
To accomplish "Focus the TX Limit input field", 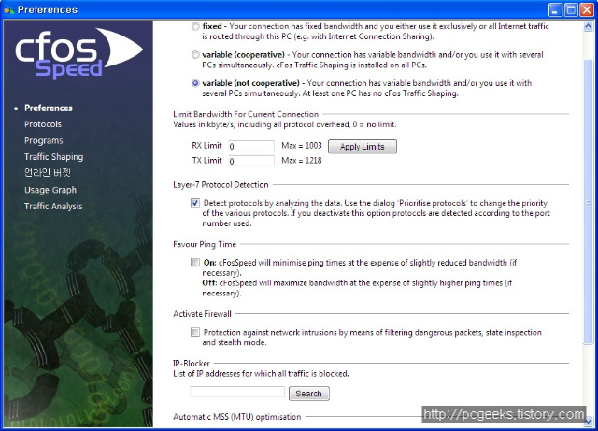I will [251, 161].
